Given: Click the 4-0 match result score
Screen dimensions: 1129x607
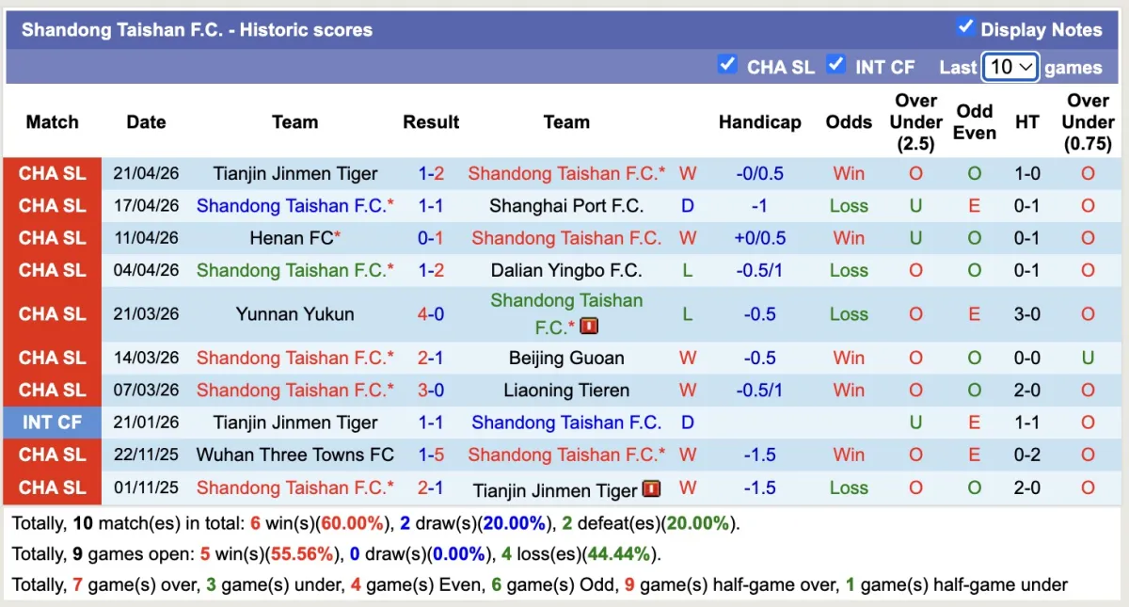Looking at the screenshot, I should (x=431, y=314).
